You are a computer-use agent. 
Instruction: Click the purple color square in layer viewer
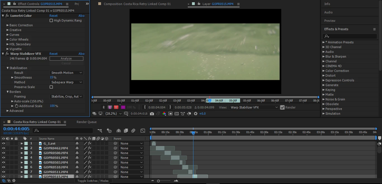(123, 107)
